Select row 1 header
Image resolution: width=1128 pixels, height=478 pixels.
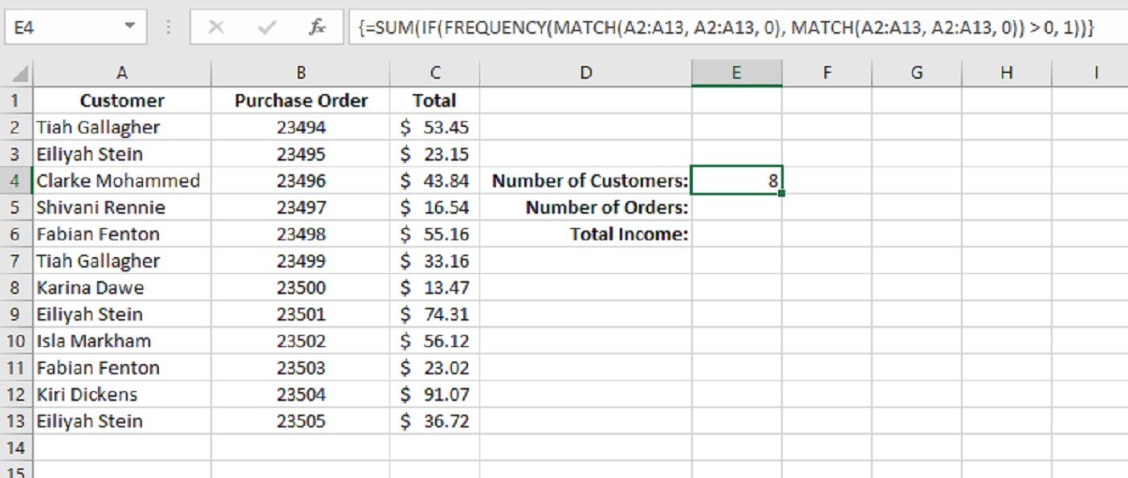click(16, 100)
